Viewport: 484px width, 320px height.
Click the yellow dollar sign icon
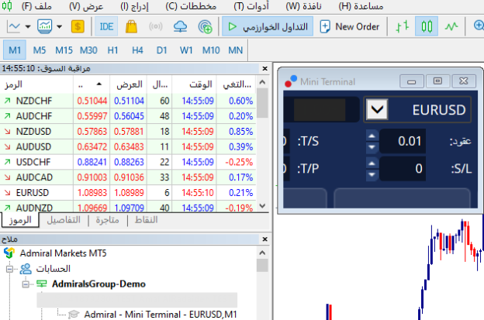(78, 27)
